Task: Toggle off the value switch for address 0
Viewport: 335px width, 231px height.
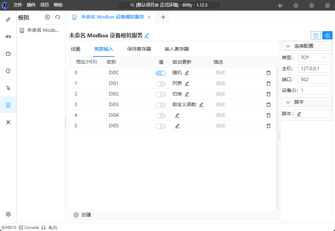Action: [160, 73]
